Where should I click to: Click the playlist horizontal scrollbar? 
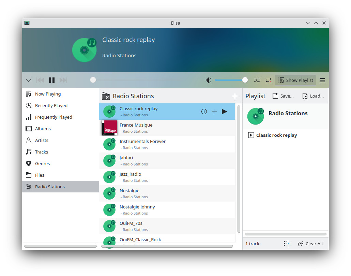click(x=286, y=234)
